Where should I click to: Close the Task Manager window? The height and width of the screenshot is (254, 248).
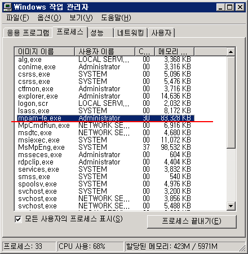(x=240, y=7)
